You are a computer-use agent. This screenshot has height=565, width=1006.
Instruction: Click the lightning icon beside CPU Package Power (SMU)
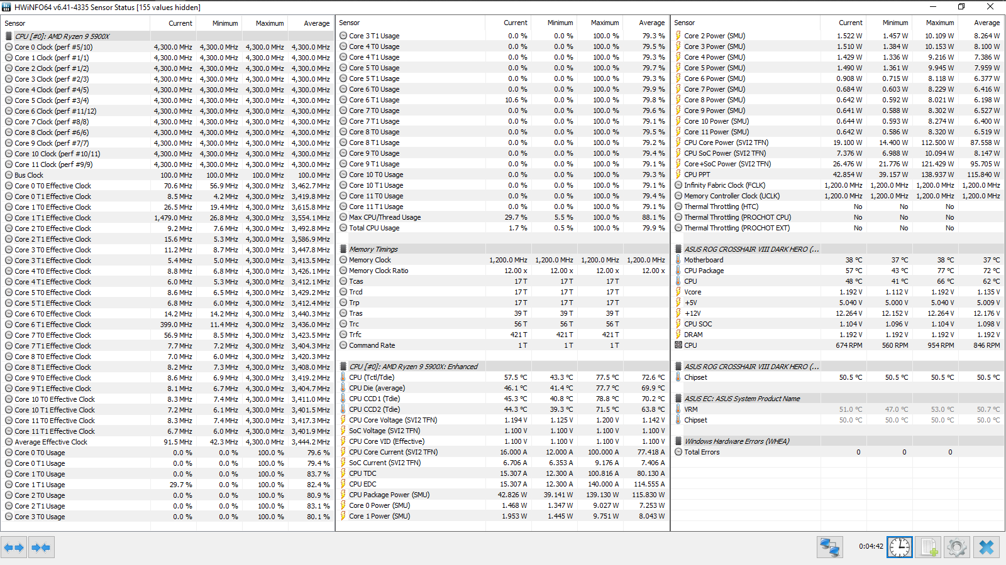pos(343,495)
